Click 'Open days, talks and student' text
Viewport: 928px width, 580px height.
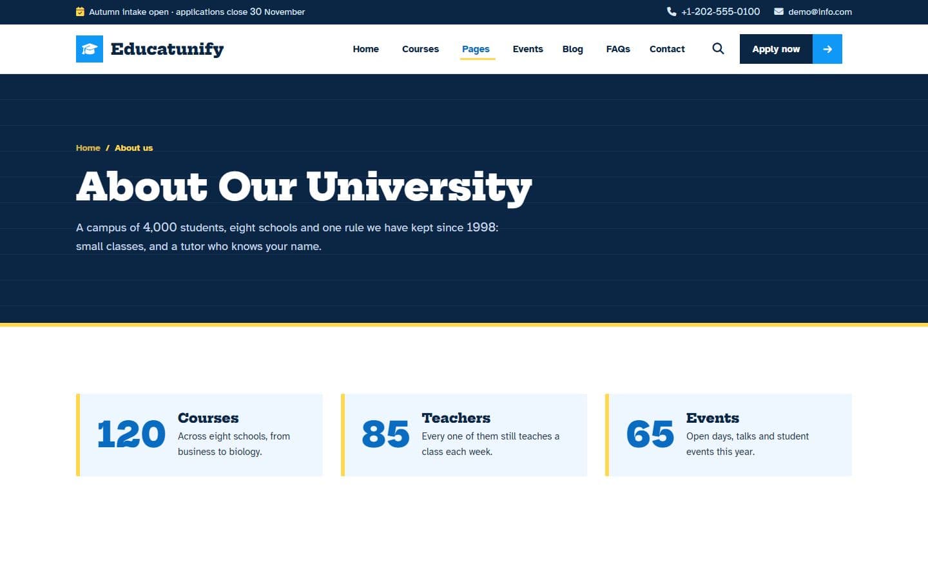pyautogui.click(x=748, y=444)
